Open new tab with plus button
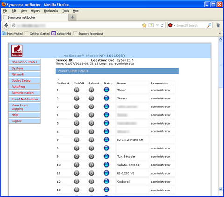 [72, 17]
